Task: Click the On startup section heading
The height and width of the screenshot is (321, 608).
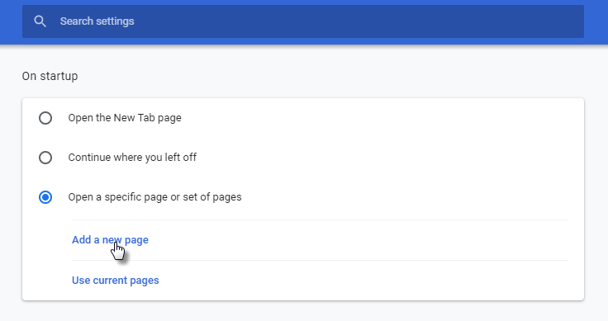Action: pyautogui.click(x=50, y=76)
